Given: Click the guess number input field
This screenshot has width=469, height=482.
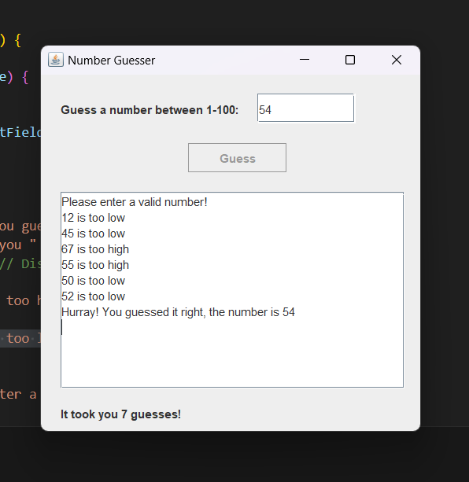Looking at the screenshot, I should tap(305, 108).
